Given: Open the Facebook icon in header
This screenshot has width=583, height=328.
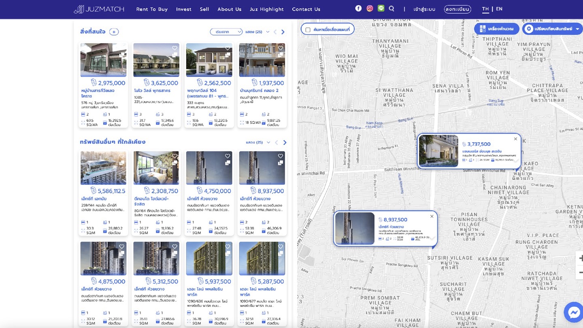Looking at the screenshot, I should click(358, 8).
